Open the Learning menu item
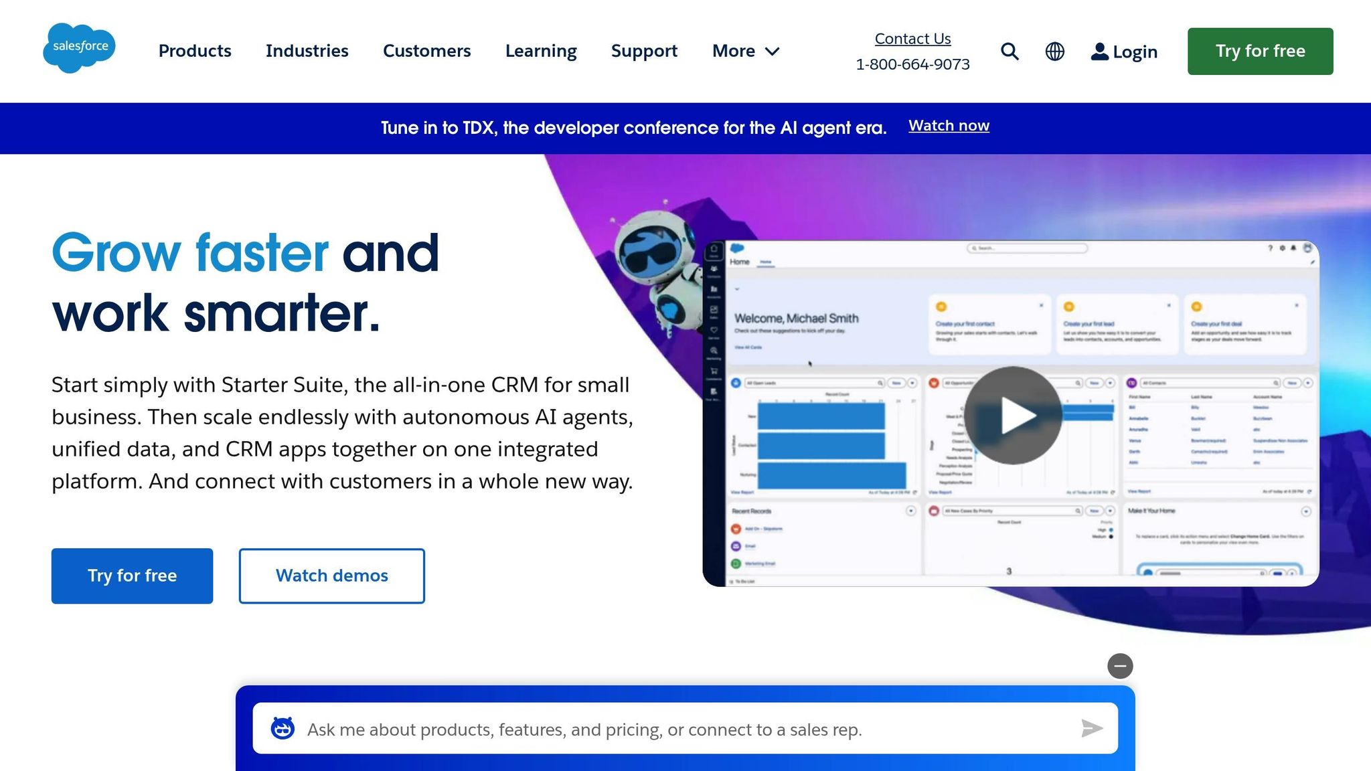 [541, 51]
